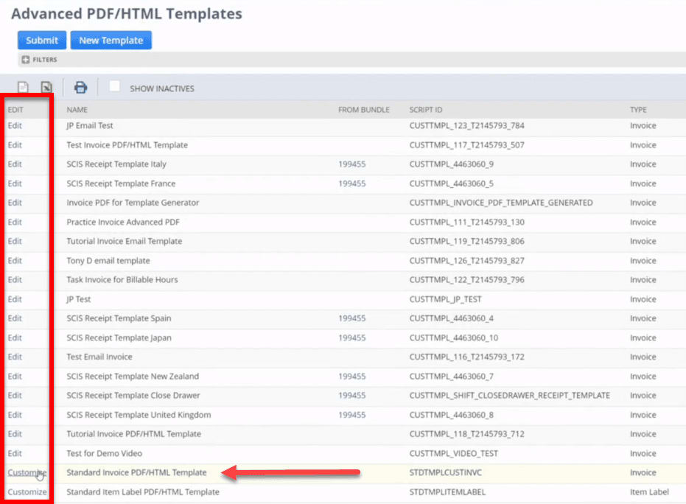This screenshot has width=686, height=504.
Task: Select bundle 199455 in New Zealand row
Action: (x=351, y=377)
